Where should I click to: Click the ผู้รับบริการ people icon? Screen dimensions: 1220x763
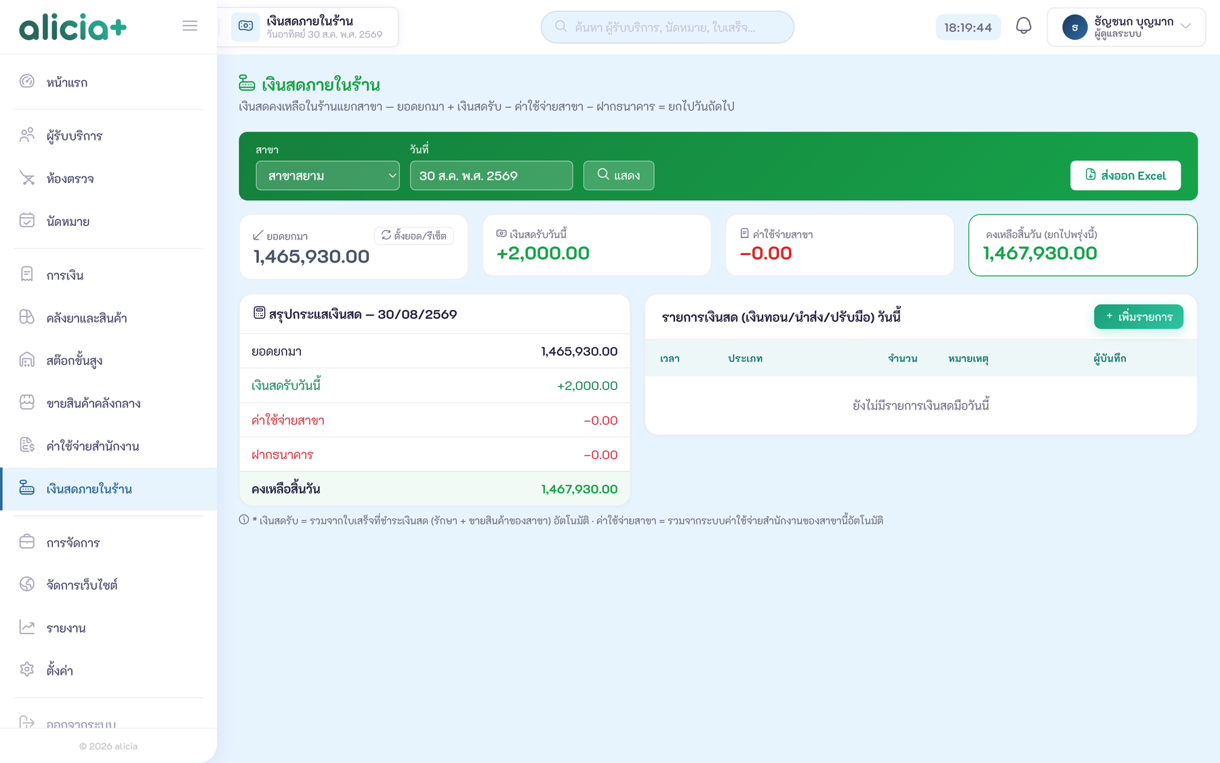tap(27, 135)
